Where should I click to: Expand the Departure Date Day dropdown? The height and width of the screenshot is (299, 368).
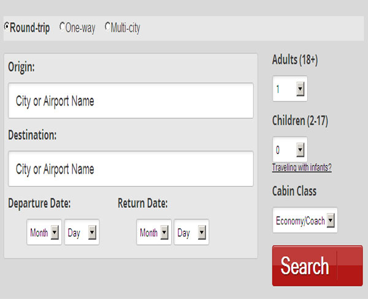(x=82, y=232)
